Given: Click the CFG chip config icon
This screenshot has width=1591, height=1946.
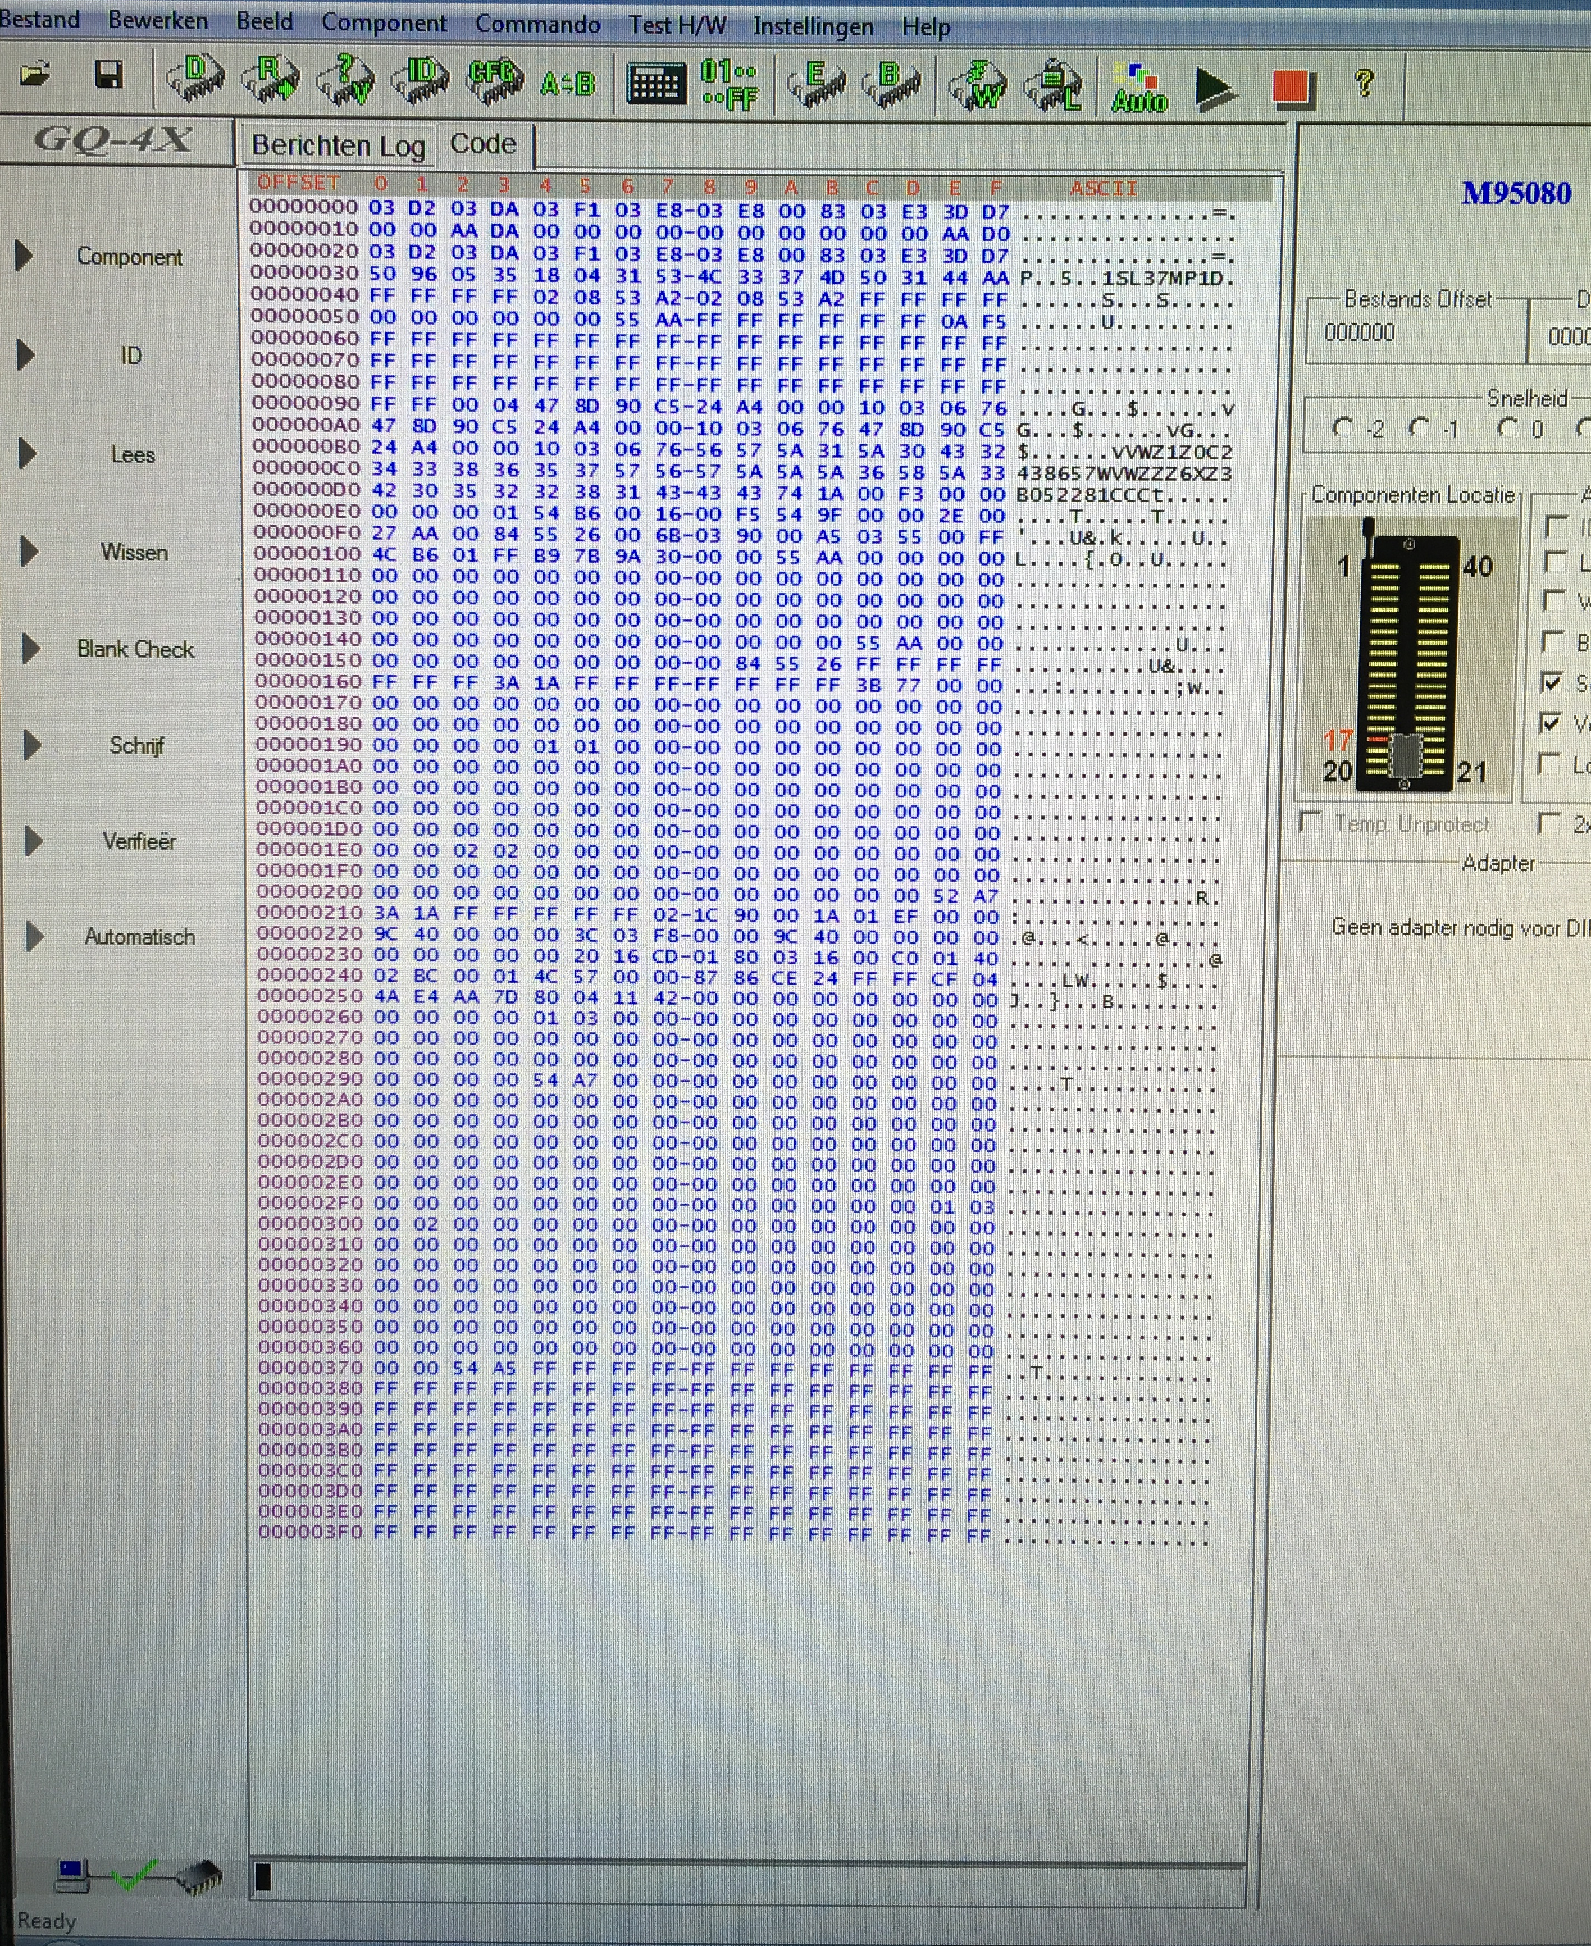Looking at the screenshot, I should [495, 80].
